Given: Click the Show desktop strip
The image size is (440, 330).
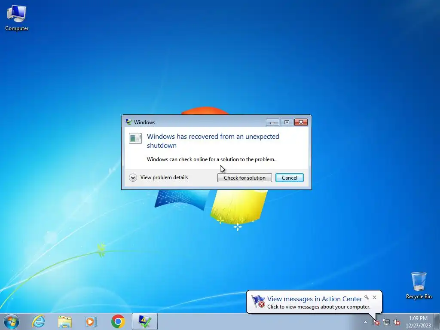Looking at the screenshot, I should (437, 321).
